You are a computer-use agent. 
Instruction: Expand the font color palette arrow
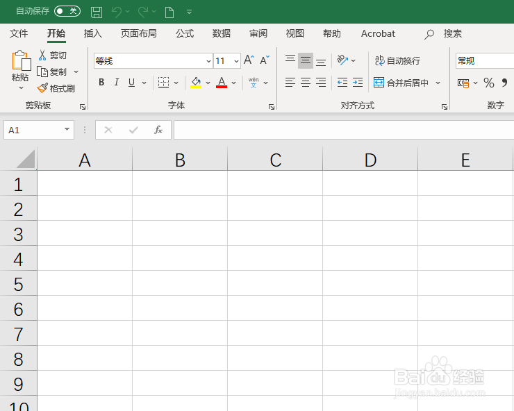pos(233,83)
